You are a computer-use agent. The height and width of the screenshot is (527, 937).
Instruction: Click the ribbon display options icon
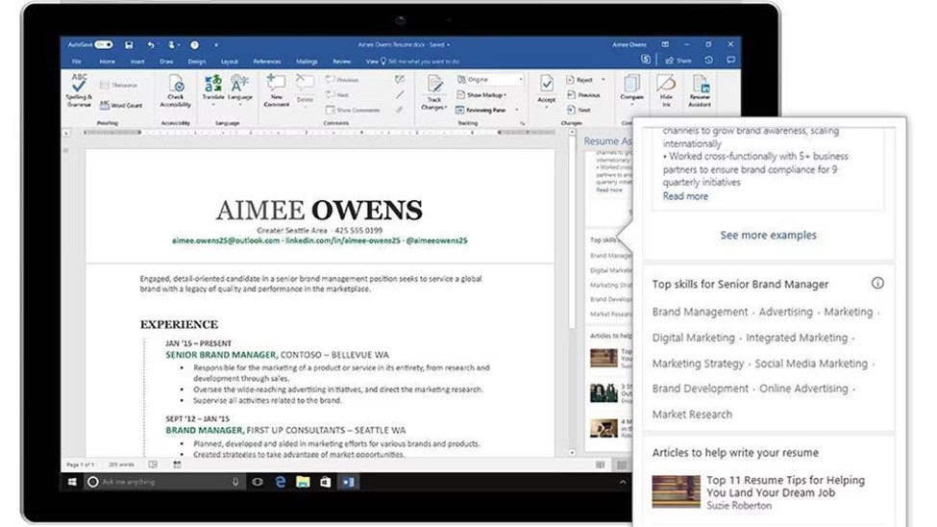[665, 44]
